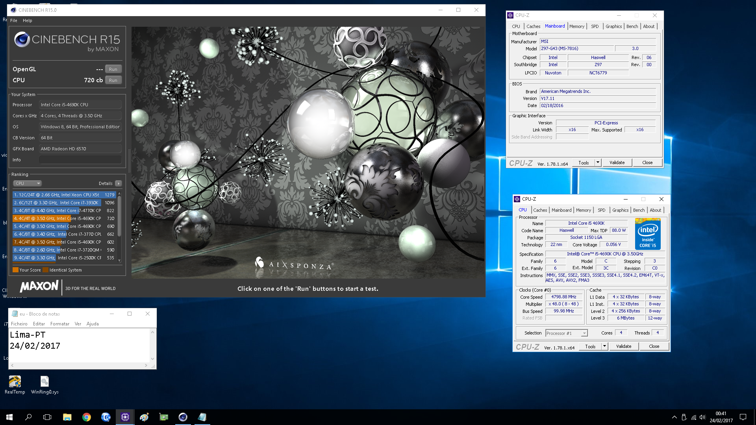The width and height of the screenshot is (756, 425).
Task: Open Notepad Editar menu
Action: point(39,324)
